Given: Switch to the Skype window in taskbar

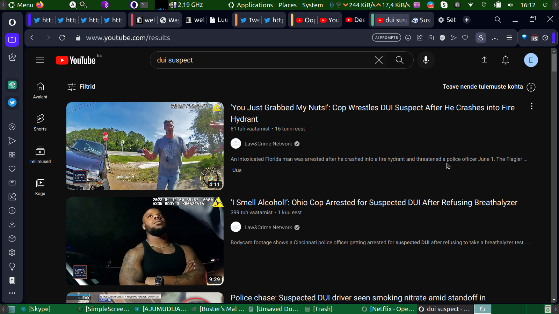Looking at the screenshot, I should (x=36, y=309).
